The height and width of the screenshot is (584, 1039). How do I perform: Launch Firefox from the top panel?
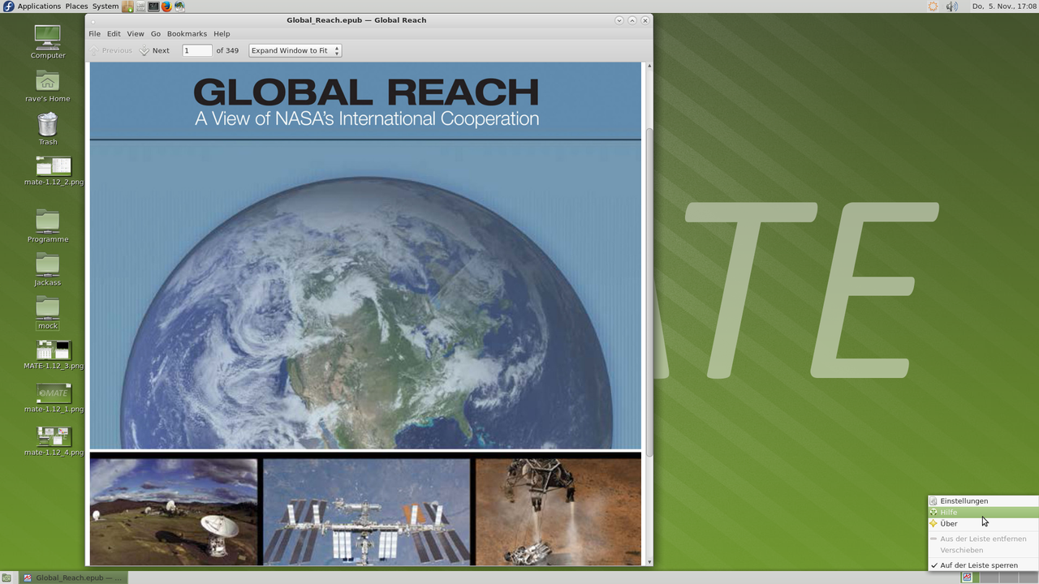coord(166,6)
